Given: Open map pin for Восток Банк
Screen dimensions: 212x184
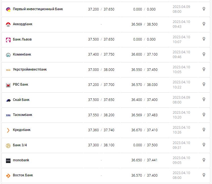Looking at the screenshot, I should tap(204, 175).
